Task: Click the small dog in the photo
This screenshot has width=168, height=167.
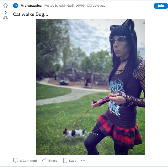Action: 75,134
